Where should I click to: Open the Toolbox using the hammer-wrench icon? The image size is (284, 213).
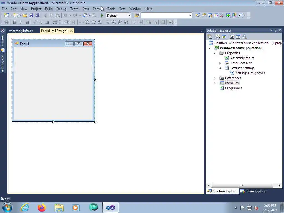click(x=222, y=16)
